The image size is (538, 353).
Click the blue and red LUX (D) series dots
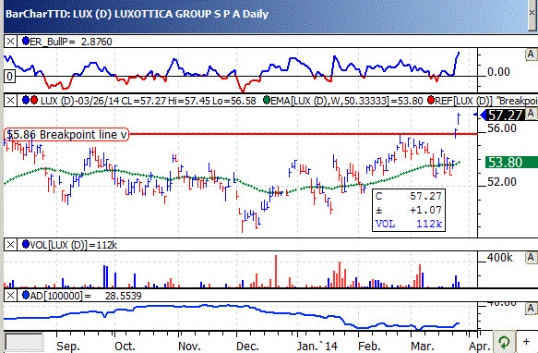(30, 101)
